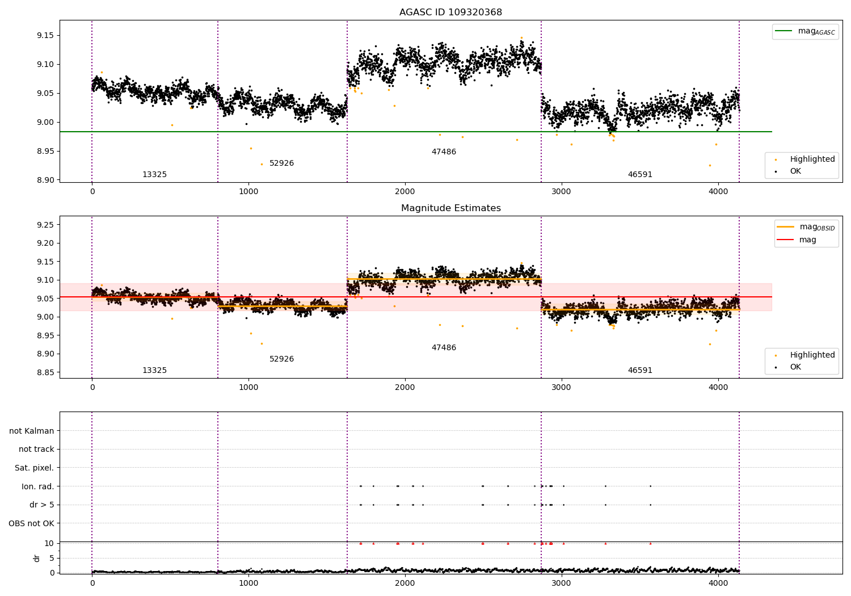Image resolution: width=851 pixels, height=596 pixels.
Task: Click the OBSID label 46591 in the top plot
Action: (640, 175)
